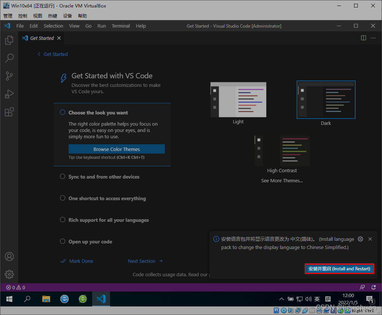Image resolution: width=382 pixels, height=315 pixels.
Task: Open notification settings gear icon
Action: [360, 239]
